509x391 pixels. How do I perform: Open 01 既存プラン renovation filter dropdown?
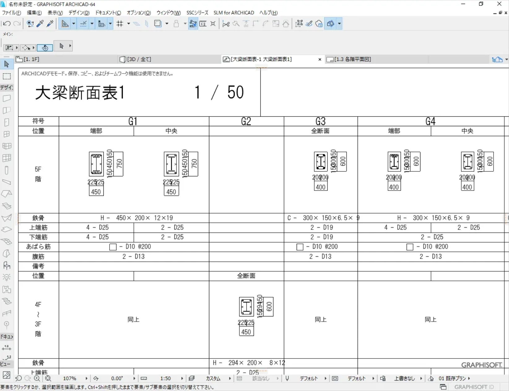coord(469,378)
